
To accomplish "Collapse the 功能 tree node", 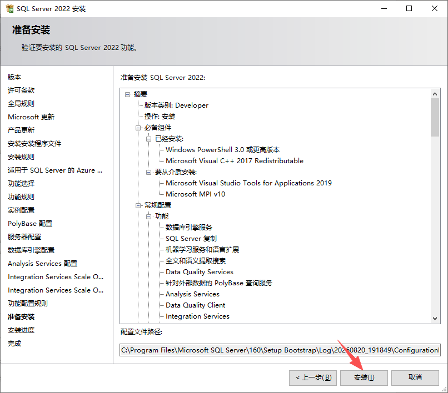I will point(148,216).
